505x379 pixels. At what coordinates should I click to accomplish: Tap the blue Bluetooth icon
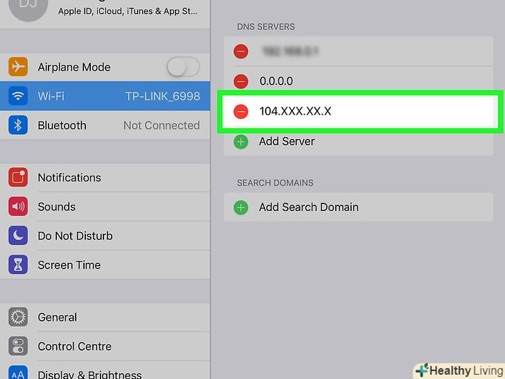pos(17,126)
